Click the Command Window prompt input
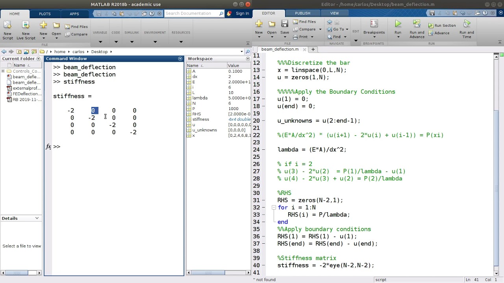The height and width of the screenshot is (283, 504). click(x=118, y=147)
